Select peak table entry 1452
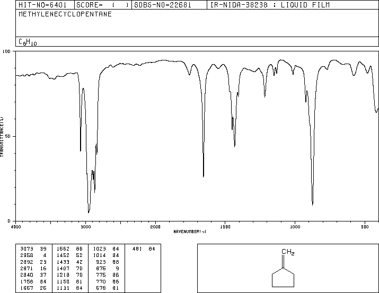379x293 pixels. point(63,255)
